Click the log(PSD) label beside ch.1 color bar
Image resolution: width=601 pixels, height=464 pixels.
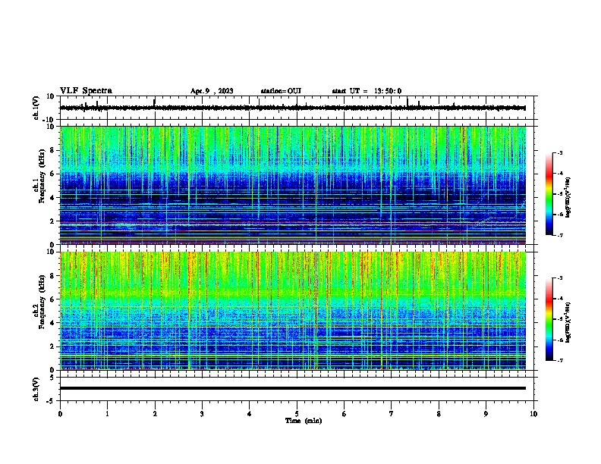[x=568, y=198]
